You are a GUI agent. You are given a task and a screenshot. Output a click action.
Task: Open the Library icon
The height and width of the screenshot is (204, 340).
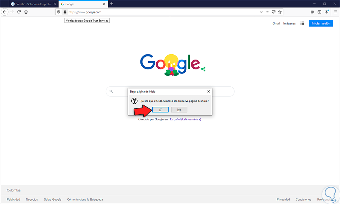[312, 12]
